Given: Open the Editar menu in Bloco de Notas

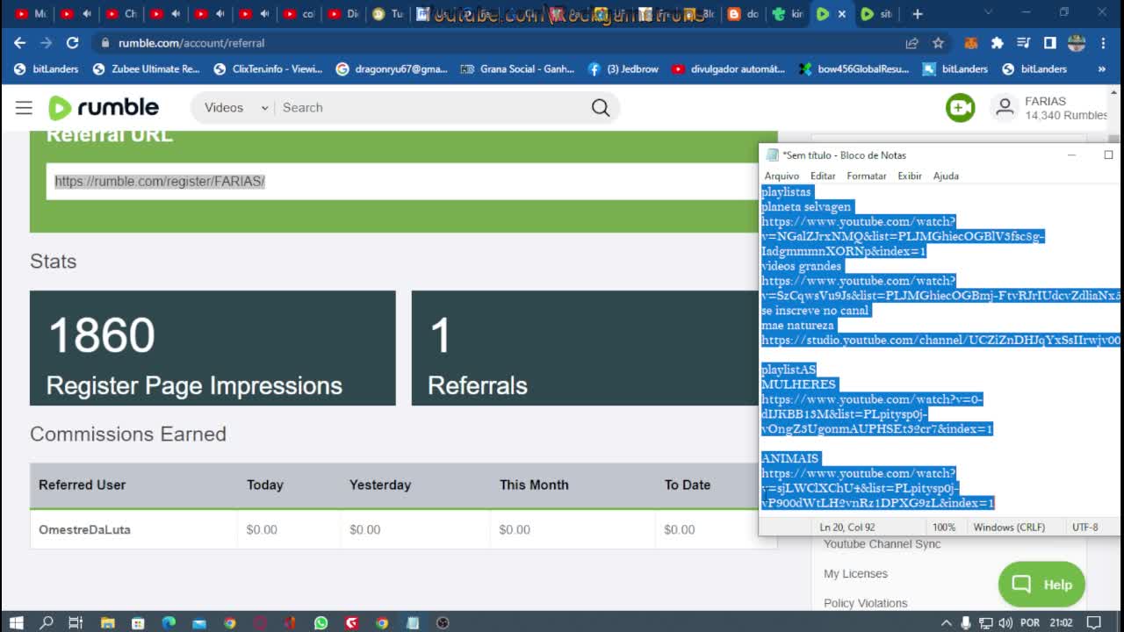Looking at the screenshot, I should click(823, 176).
